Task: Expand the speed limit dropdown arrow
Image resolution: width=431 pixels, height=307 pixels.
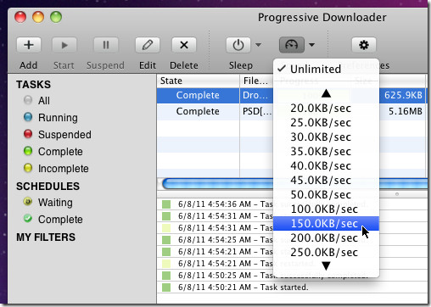Action: [x=311, y=45]
